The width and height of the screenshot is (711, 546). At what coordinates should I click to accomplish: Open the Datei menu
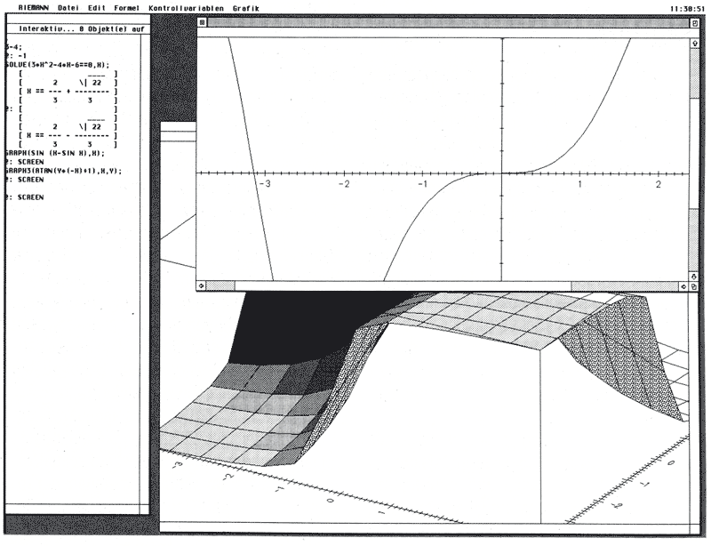69,7
